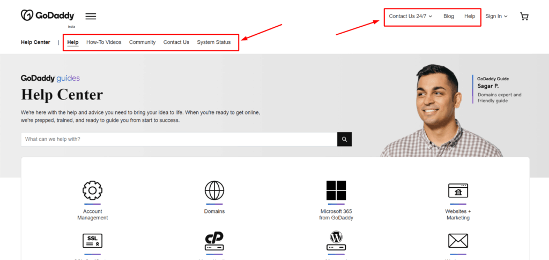Open the email envelope icon
The height and width of the screenshot is (260, 549).
[x=458, y=241]
